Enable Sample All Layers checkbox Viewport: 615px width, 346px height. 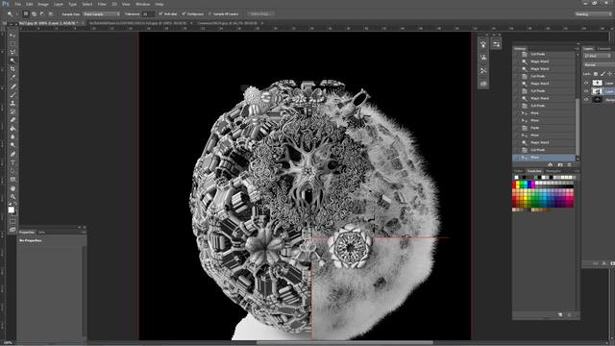coord(209,13)
